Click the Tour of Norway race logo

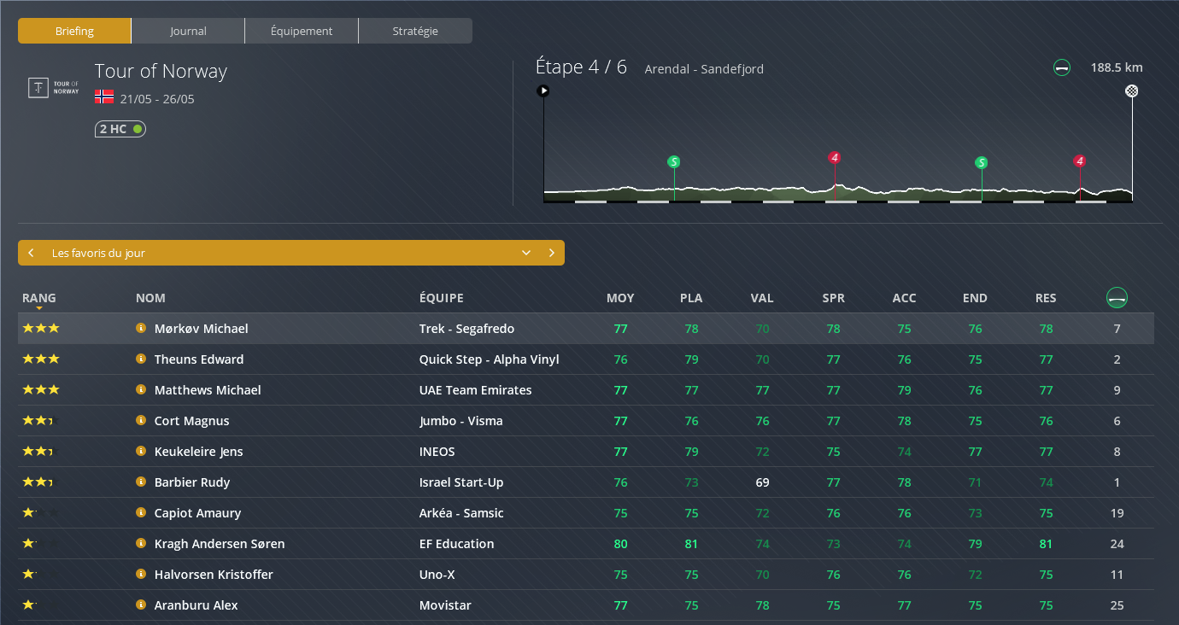tap(54, 87)
